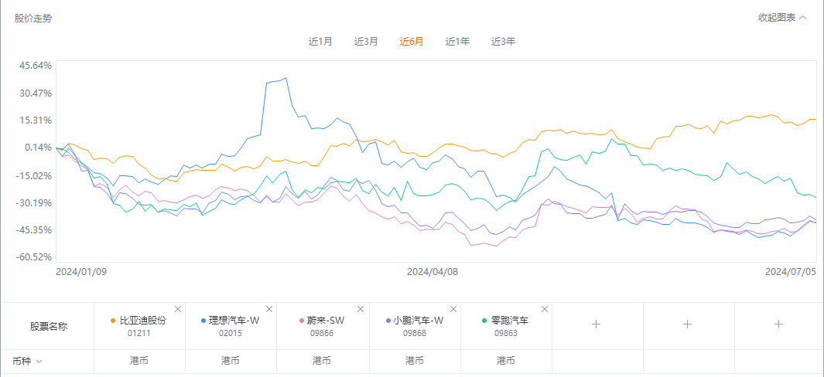Remove 小鹏汽车-W from the comparison
The height and width of the screenshot is (377, 824).
pyautogui.click(x=453, y=309)
